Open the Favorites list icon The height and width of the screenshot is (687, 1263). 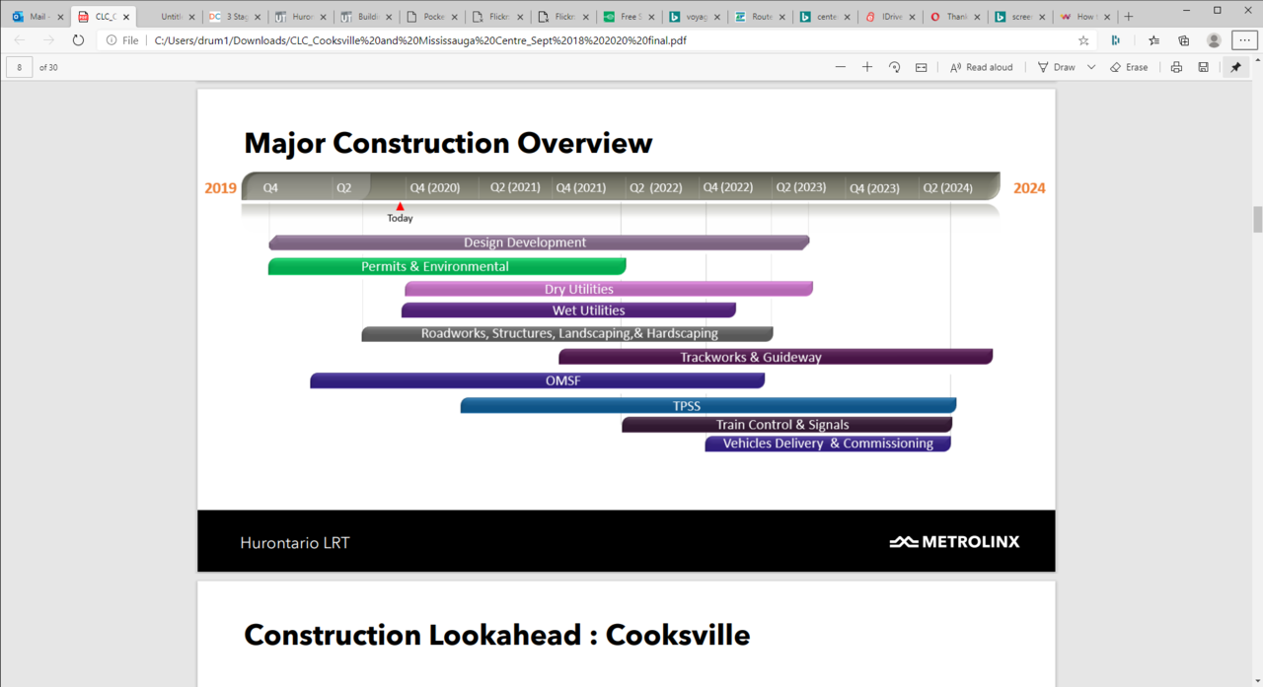[x=1153, y=40]
